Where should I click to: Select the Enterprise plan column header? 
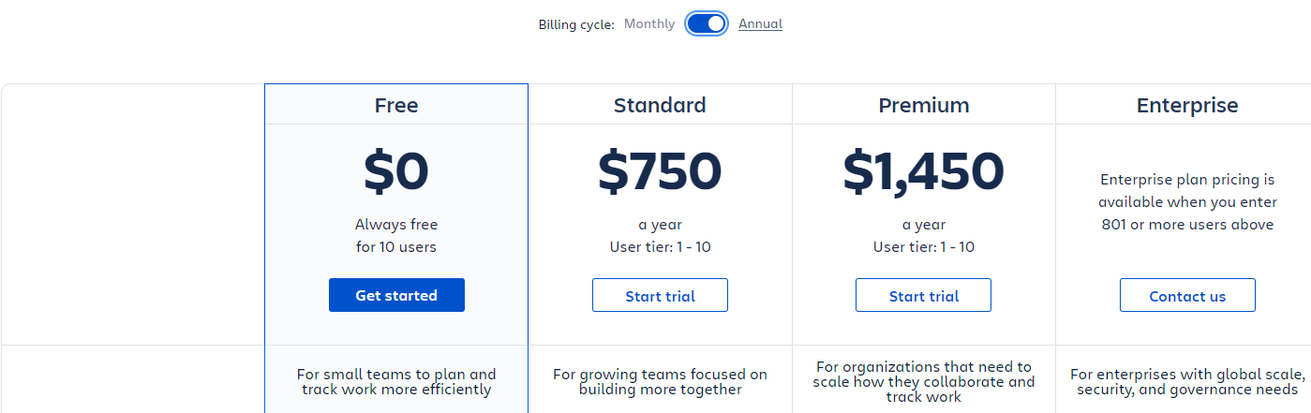(1187, 105)
